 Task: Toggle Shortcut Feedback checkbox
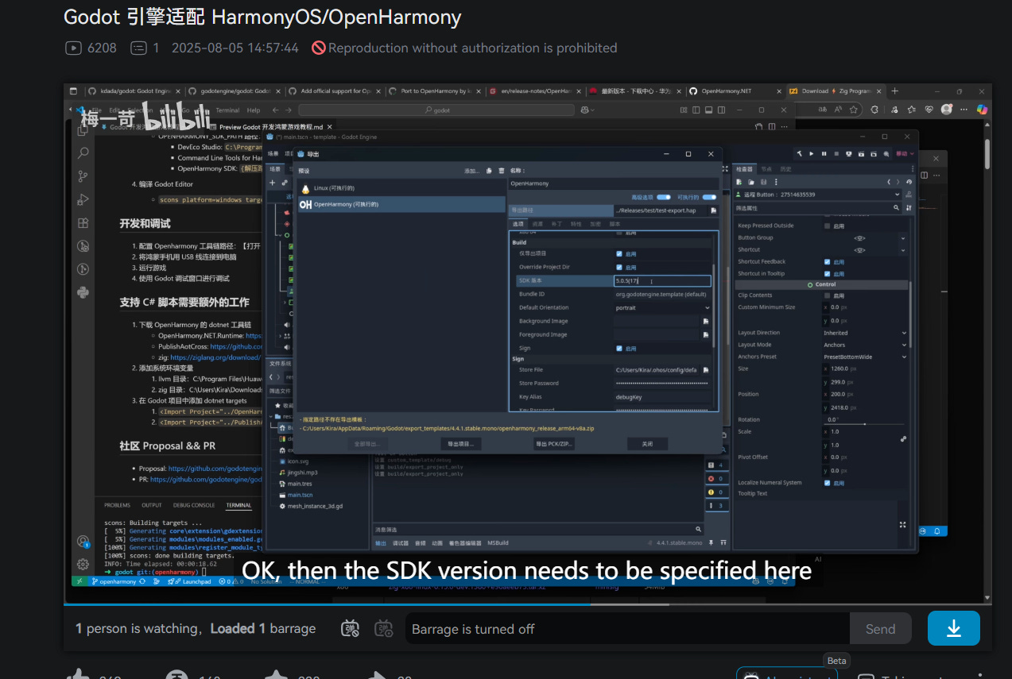(x=828, y=261)
